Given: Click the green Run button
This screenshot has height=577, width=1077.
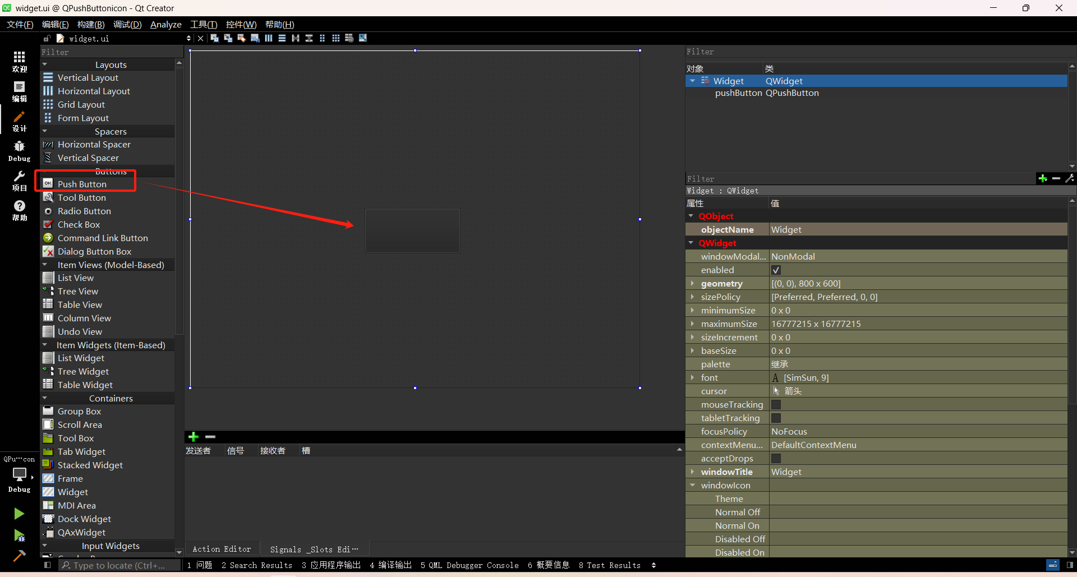Looking at the screenshot, I should click(19, 514).
